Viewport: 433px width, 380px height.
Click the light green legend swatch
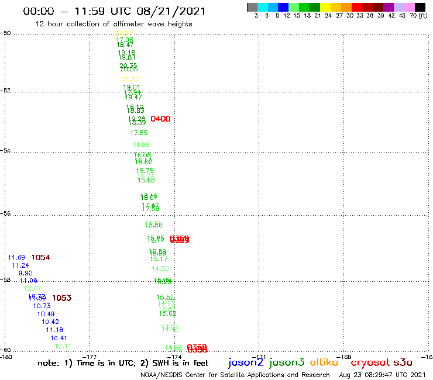coord(294,7)
